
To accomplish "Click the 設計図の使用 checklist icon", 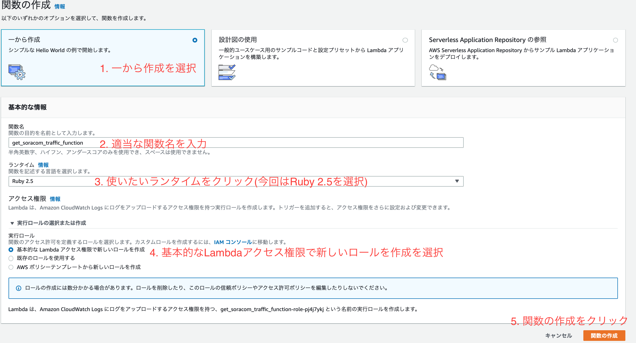I will tap(227, 72).
